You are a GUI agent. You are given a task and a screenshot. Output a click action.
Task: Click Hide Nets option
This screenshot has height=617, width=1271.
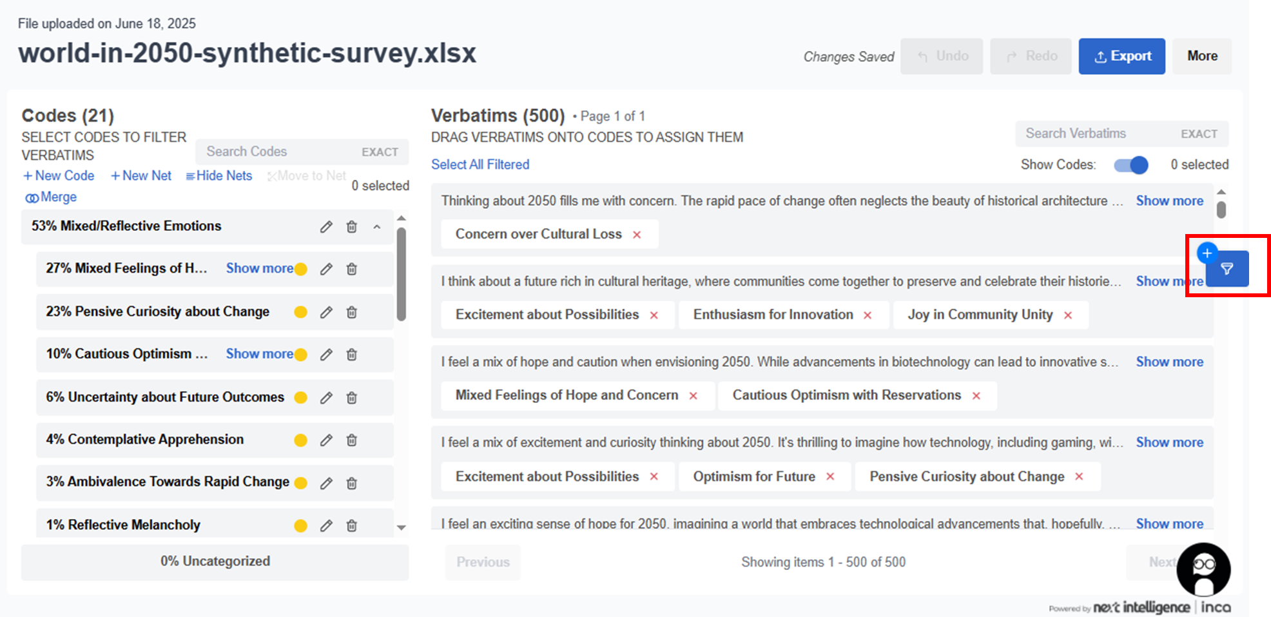pyautogui.click(x=219, y=176)
